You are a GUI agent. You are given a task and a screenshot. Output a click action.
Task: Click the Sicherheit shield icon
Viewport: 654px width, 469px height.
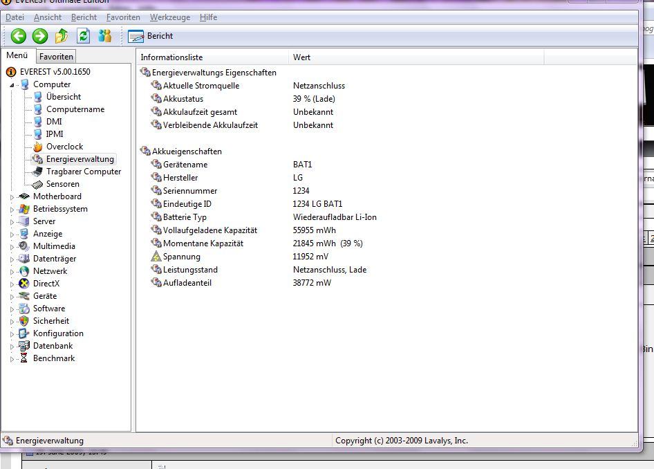24,321
